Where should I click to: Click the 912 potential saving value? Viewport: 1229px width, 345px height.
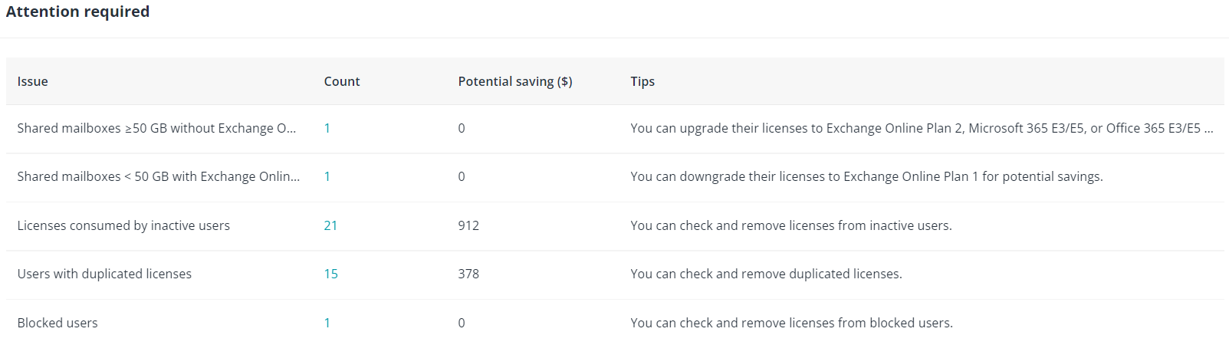click(x=468, y=225)
